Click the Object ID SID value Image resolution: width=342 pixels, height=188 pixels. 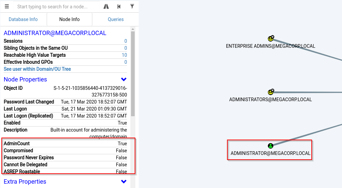pyautogui.click(x=90, y=91)
